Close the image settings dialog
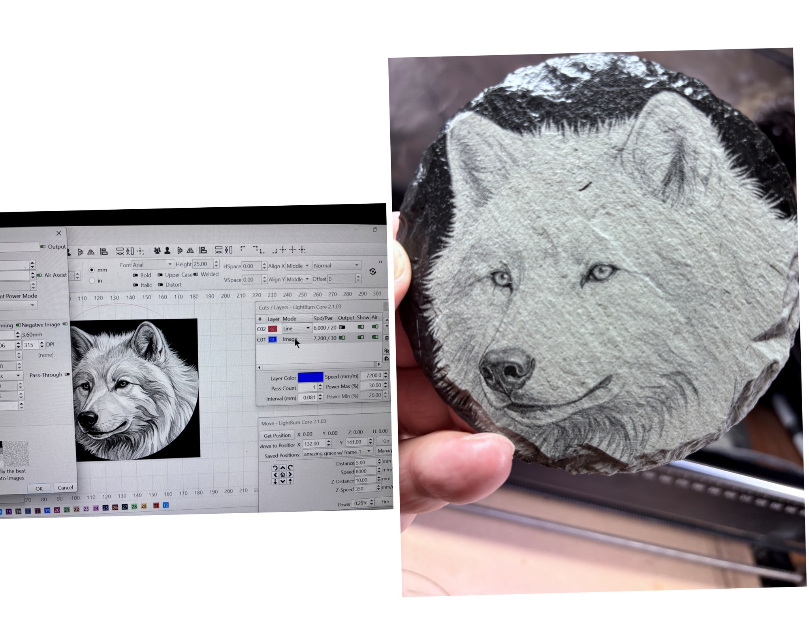The height and width of the screenshot is (625, 809). tap(59, 233)
